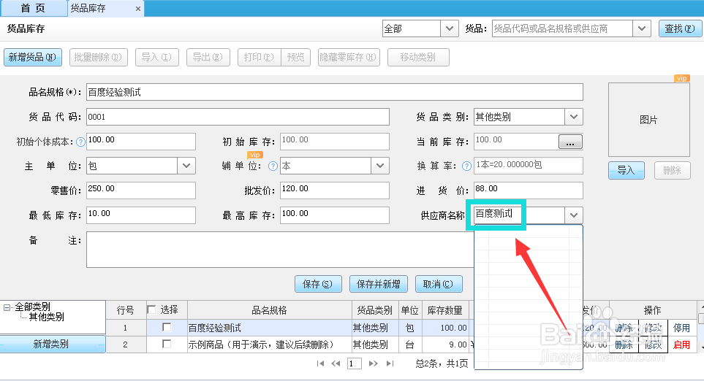Toggle the 供应商名称 dropdown arrow
The width and height of the screenshot is (704, 381).
pos(574,215)
